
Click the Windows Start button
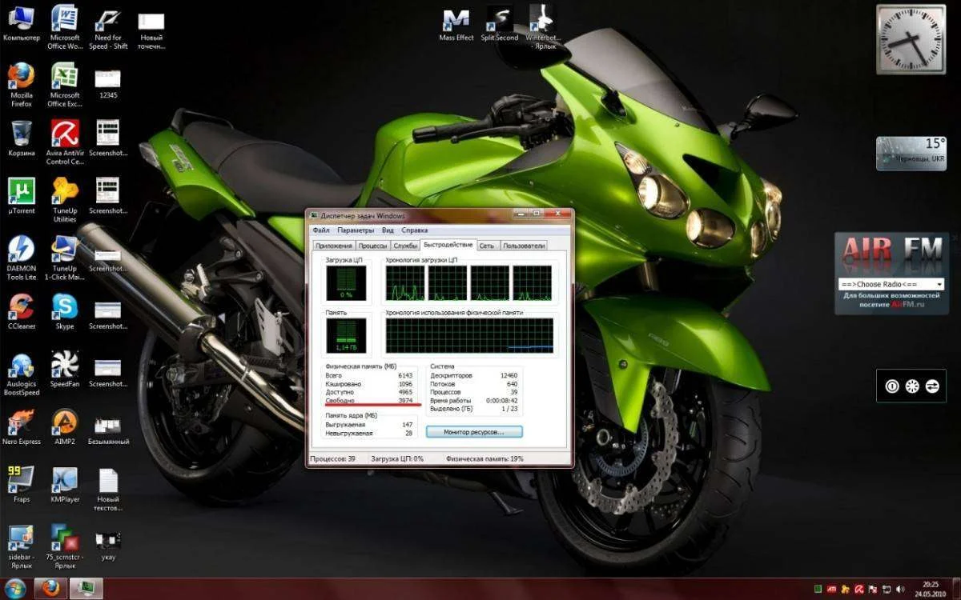15,589
